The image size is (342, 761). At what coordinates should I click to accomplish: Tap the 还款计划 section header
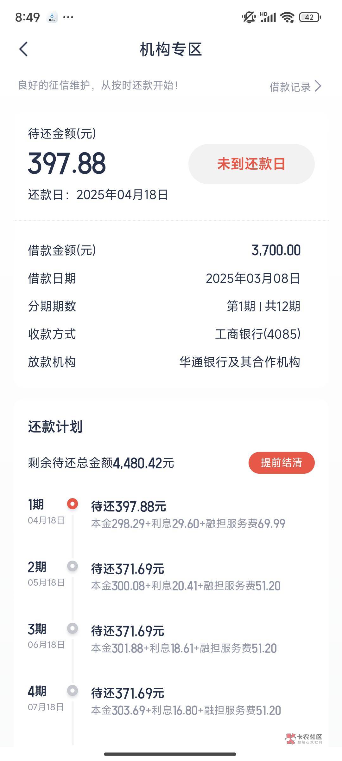click(x=55, y=426)
